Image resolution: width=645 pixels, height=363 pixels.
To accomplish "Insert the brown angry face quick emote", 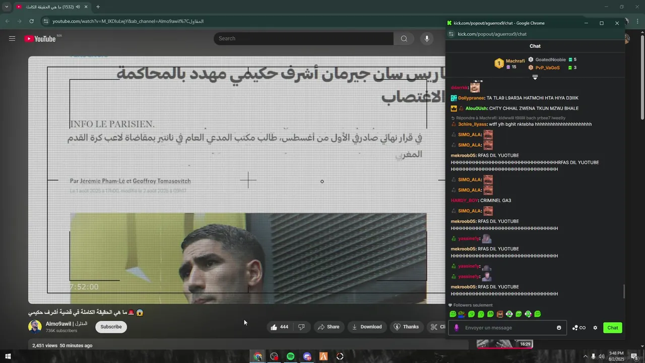I will coord(500,314).
